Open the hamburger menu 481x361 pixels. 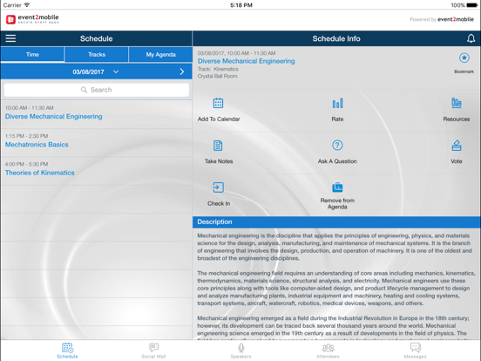click(x=10, y=38)
